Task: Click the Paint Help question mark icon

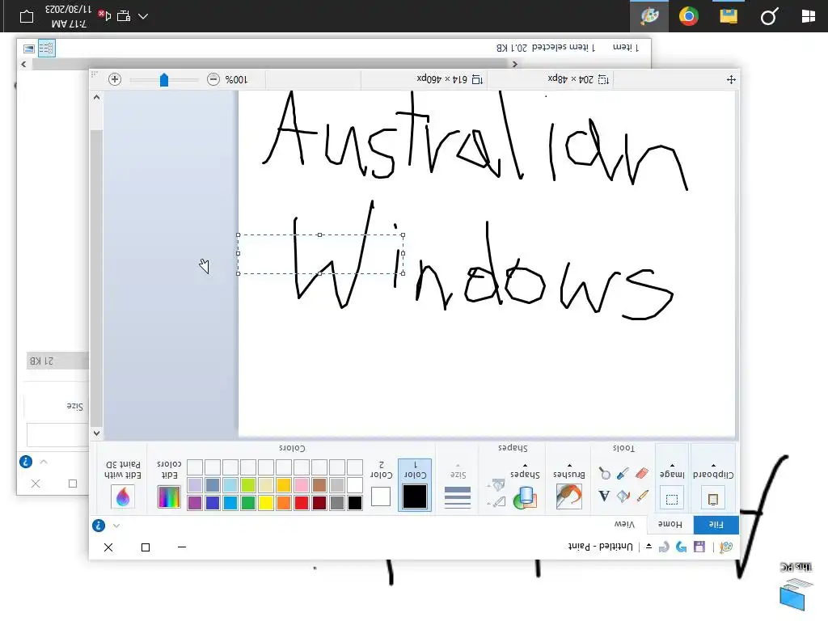Action: click(99, 526)
